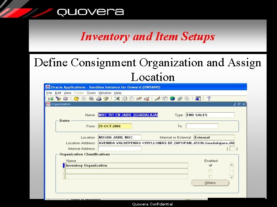Click the Location Address field
The height and width of the screenshot is (207, 277).
pyautogui.click(x=166, y=143)
